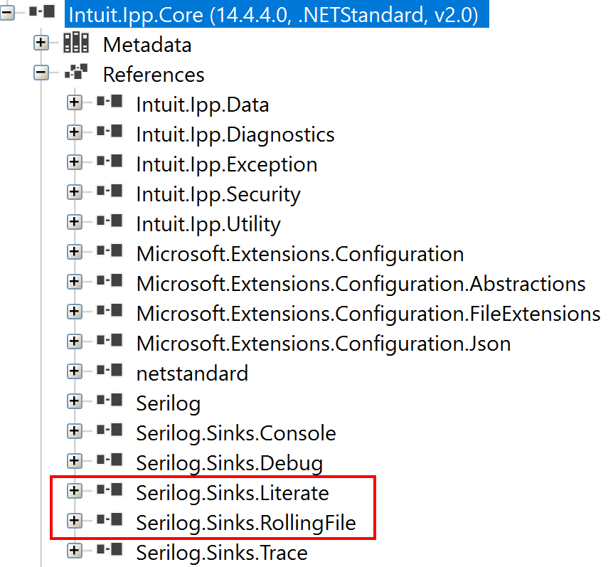The width and height of the screenshot is (613, 567).
Task: Expand the Serilog.Sinks.RollingFile reference
Action: click(x=75, y=521)
